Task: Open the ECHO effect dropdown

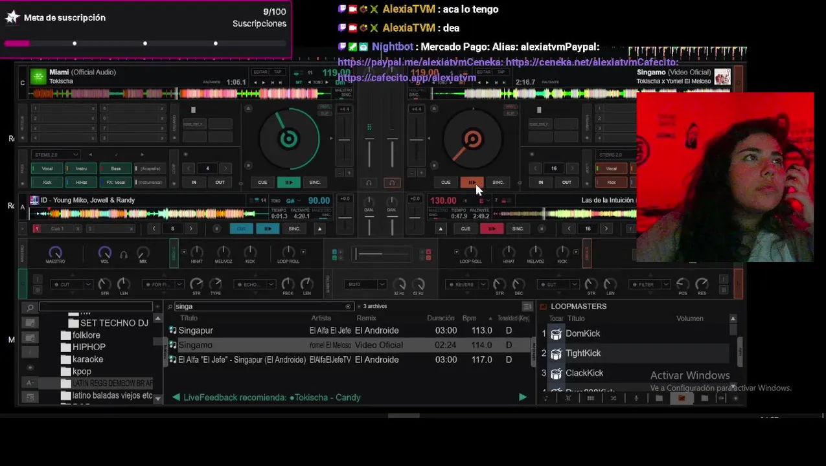Action: click(255, 284)
